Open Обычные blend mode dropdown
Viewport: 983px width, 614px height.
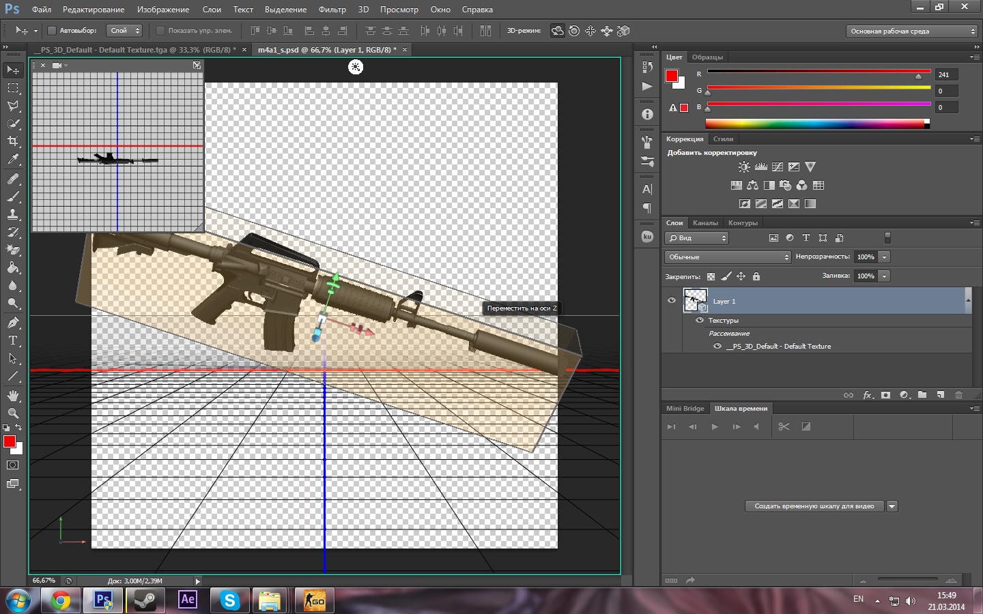[x=728, y=257]
